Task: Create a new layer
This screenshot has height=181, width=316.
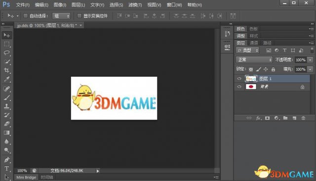Action: click(x=294, y=118)
